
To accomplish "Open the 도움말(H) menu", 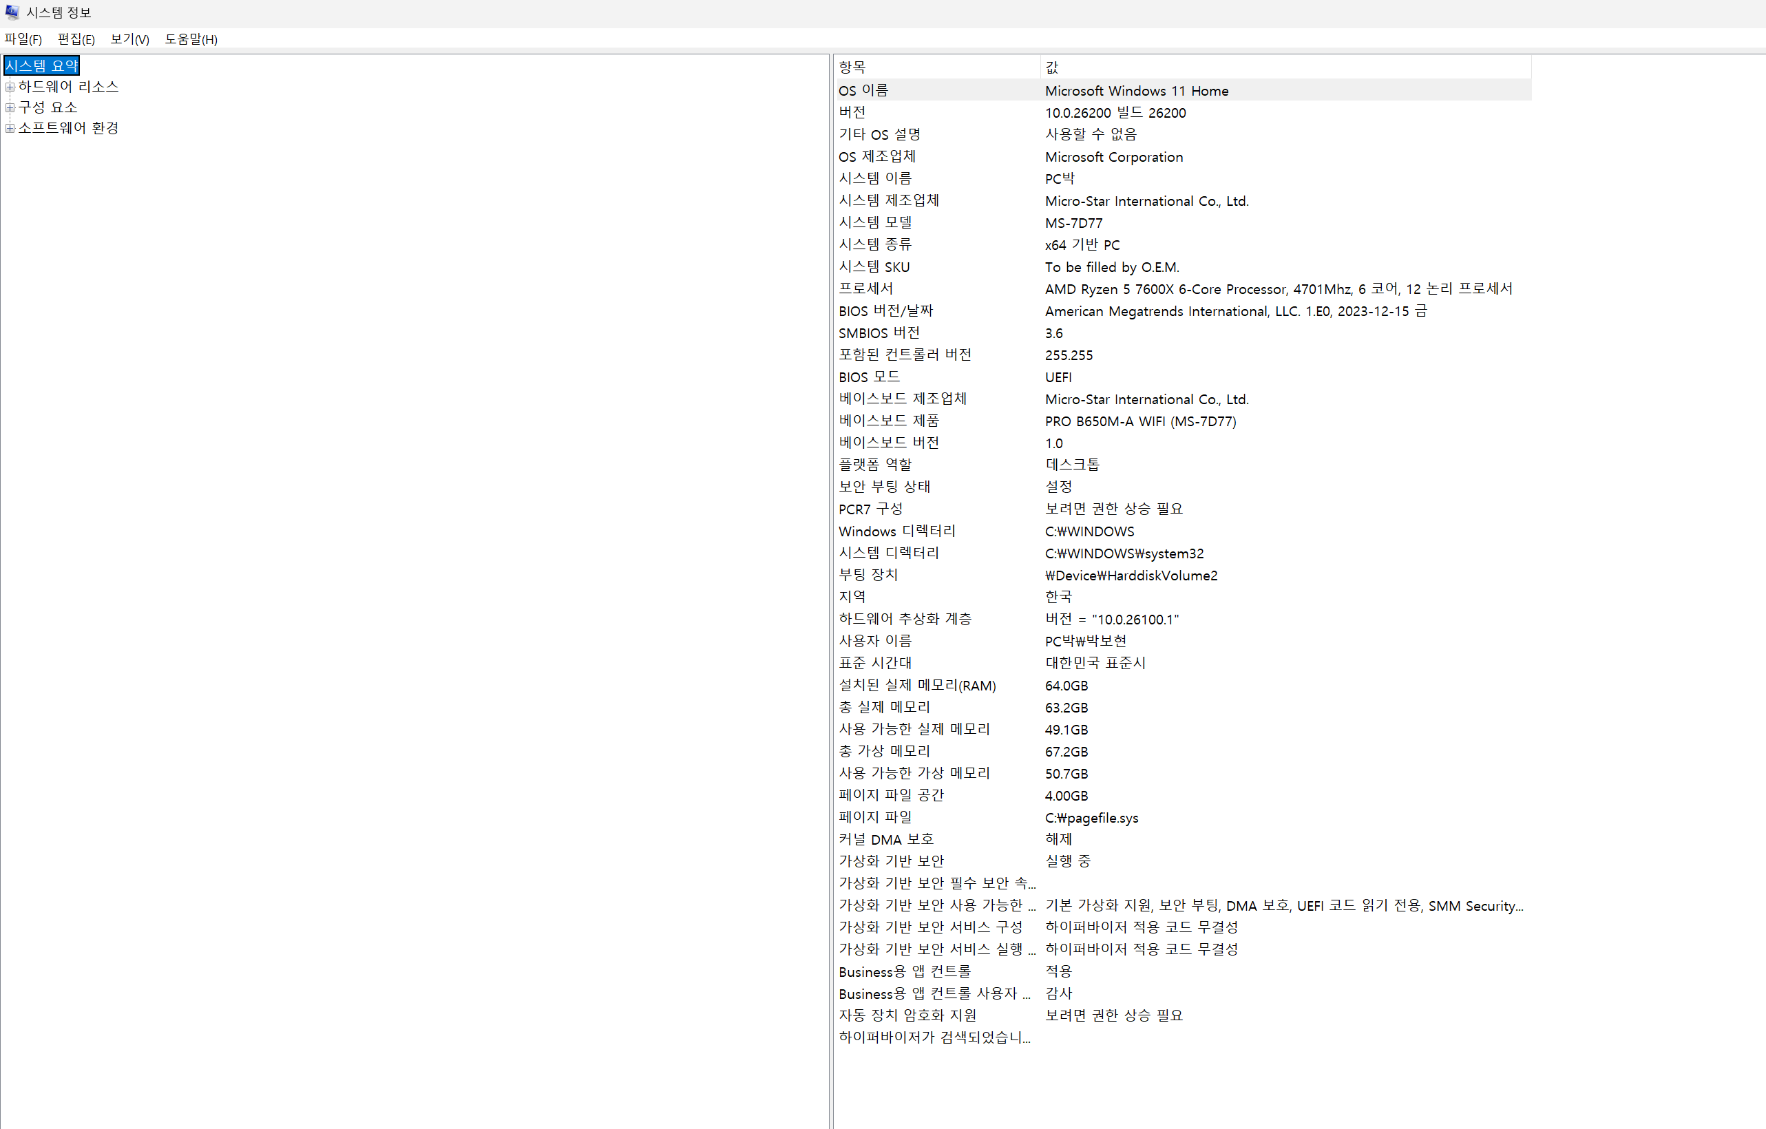I will pyautogui.click(x=191, y=40).
